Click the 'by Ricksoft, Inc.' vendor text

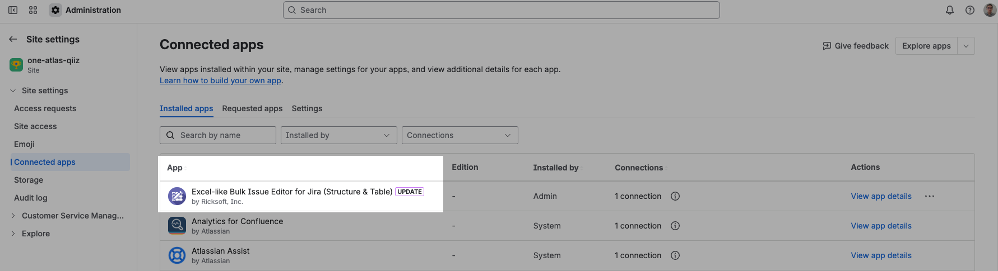(x=217, y=202)
